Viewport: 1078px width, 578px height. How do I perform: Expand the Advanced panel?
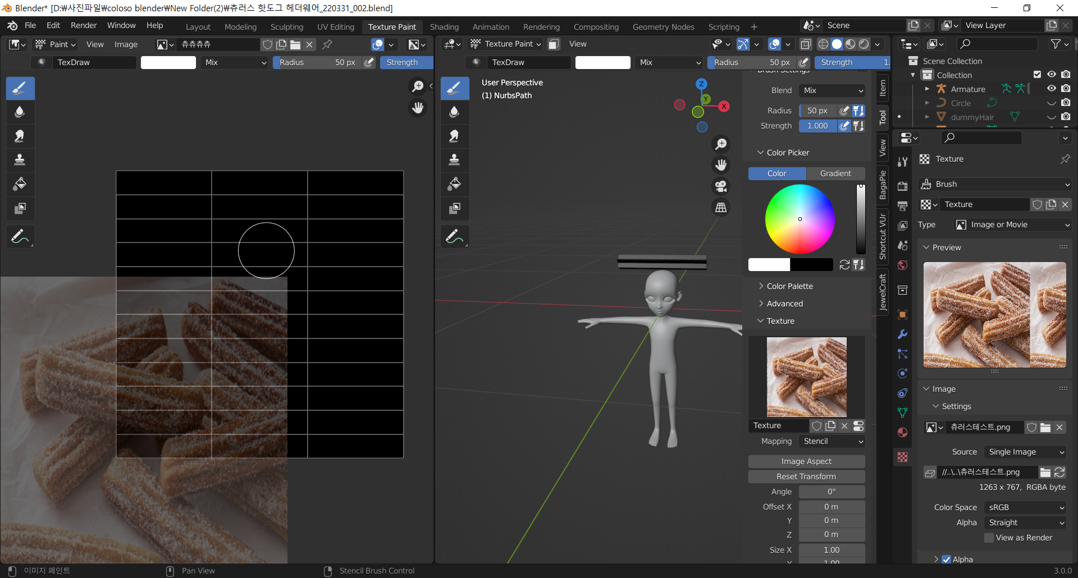(784, 304)
